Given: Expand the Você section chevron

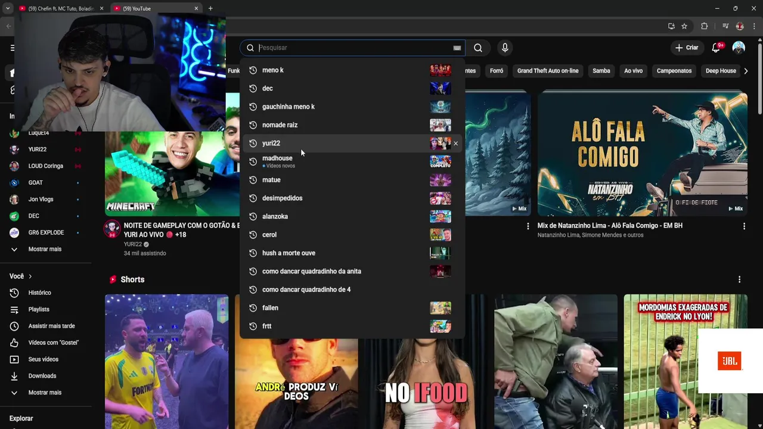Looking at the screenshot, I should [30, 276].
